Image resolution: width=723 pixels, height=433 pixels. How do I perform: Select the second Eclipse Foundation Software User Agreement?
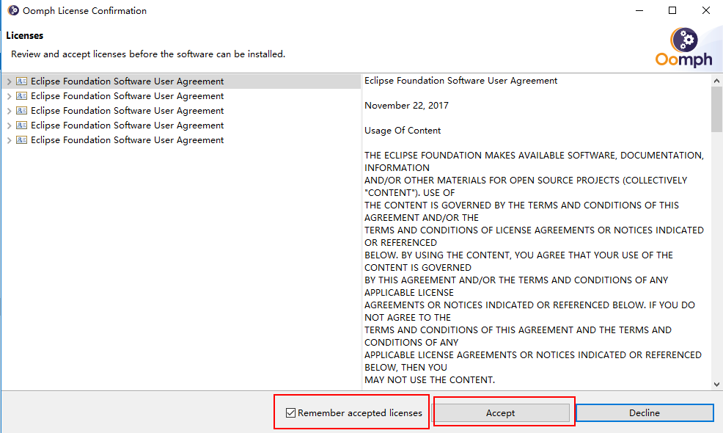(128, 96)
